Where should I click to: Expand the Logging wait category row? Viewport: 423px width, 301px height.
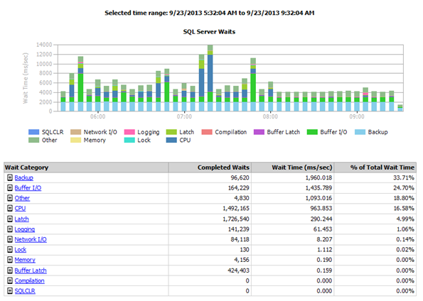tap(10, 229)
